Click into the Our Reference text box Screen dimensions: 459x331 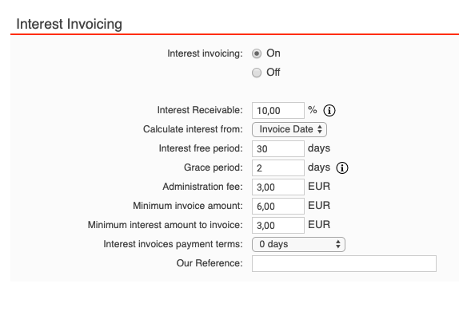pos(344,263)
